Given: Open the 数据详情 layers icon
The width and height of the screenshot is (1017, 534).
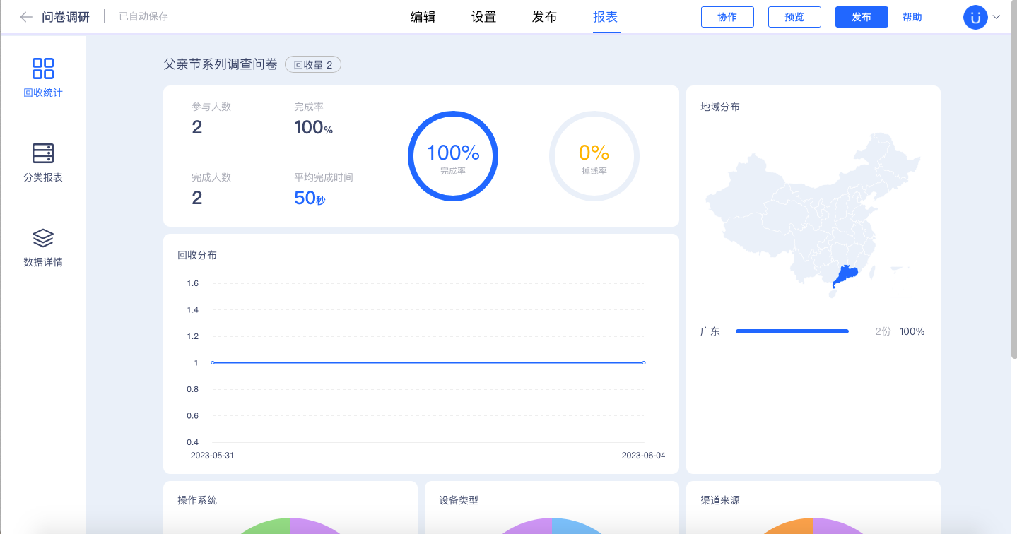Looking at the screenshot, I should click(43, 238).
